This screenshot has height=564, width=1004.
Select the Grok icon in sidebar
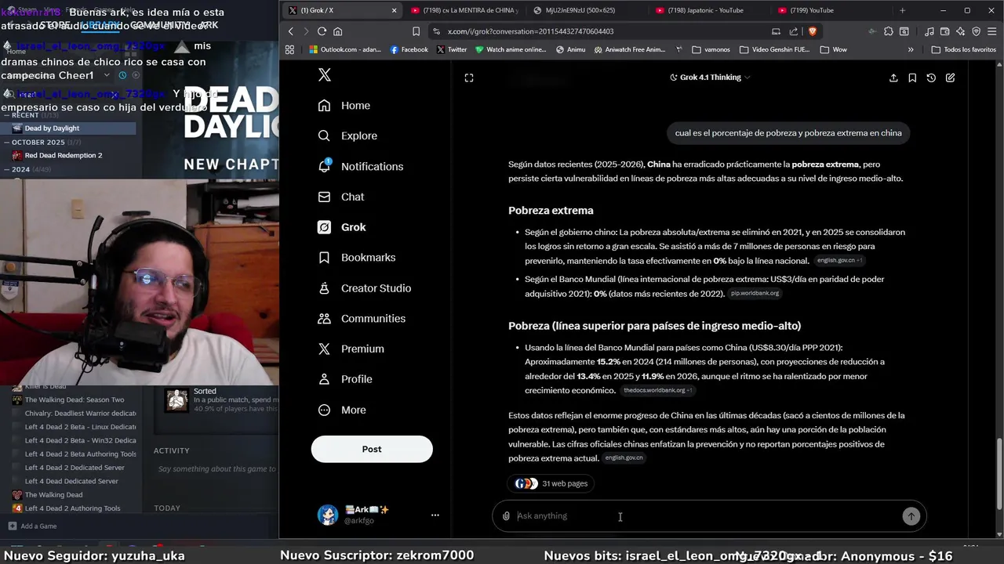click(324, 227)
